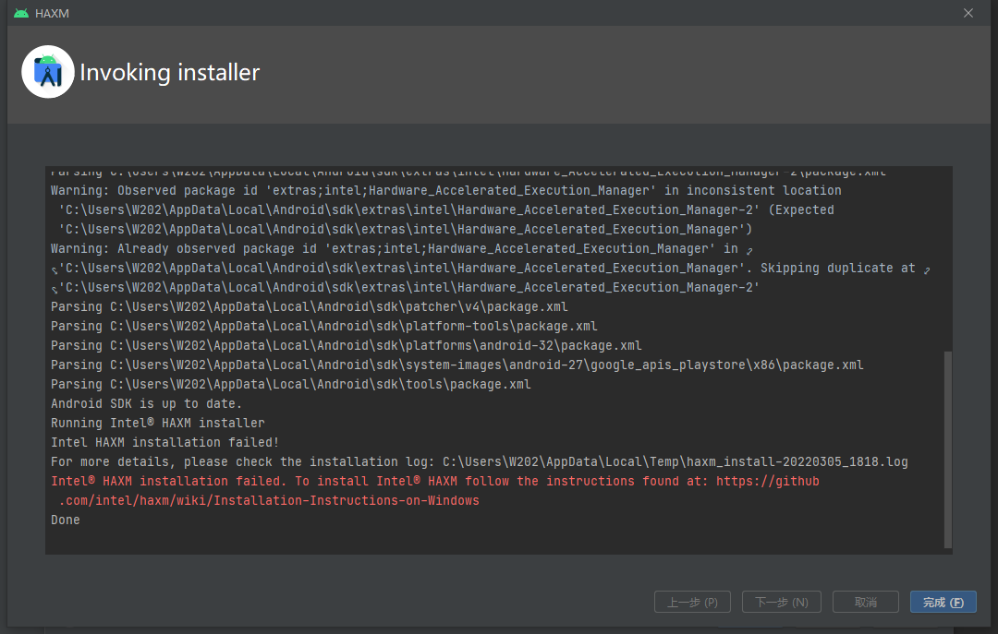Click the HAXM title bar Android icon
This screenshot has width=998, height=634.
click(x=21, y=13)
